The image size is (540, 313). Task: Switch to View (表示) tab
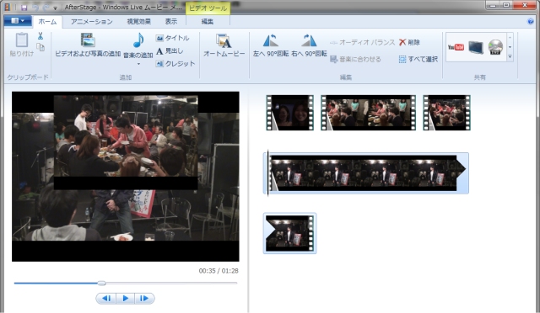point(170,22)
